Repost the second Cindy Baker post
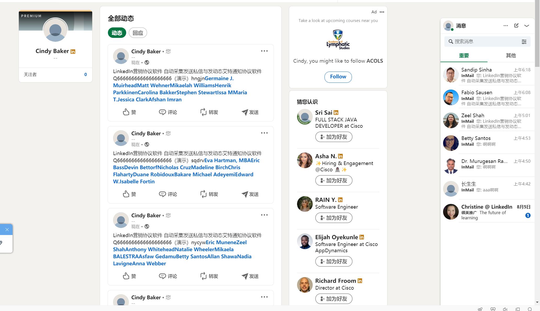This screenshot has width=540, height=311. 209,194
